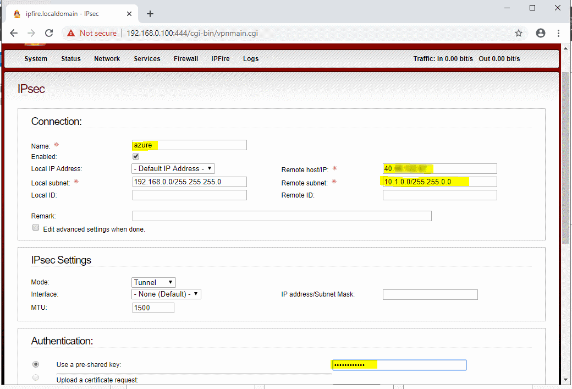Image resolution: width=572 pixels, height=389 pixels.
Task: Open the Firewall menu
Action: click(186, 59)
